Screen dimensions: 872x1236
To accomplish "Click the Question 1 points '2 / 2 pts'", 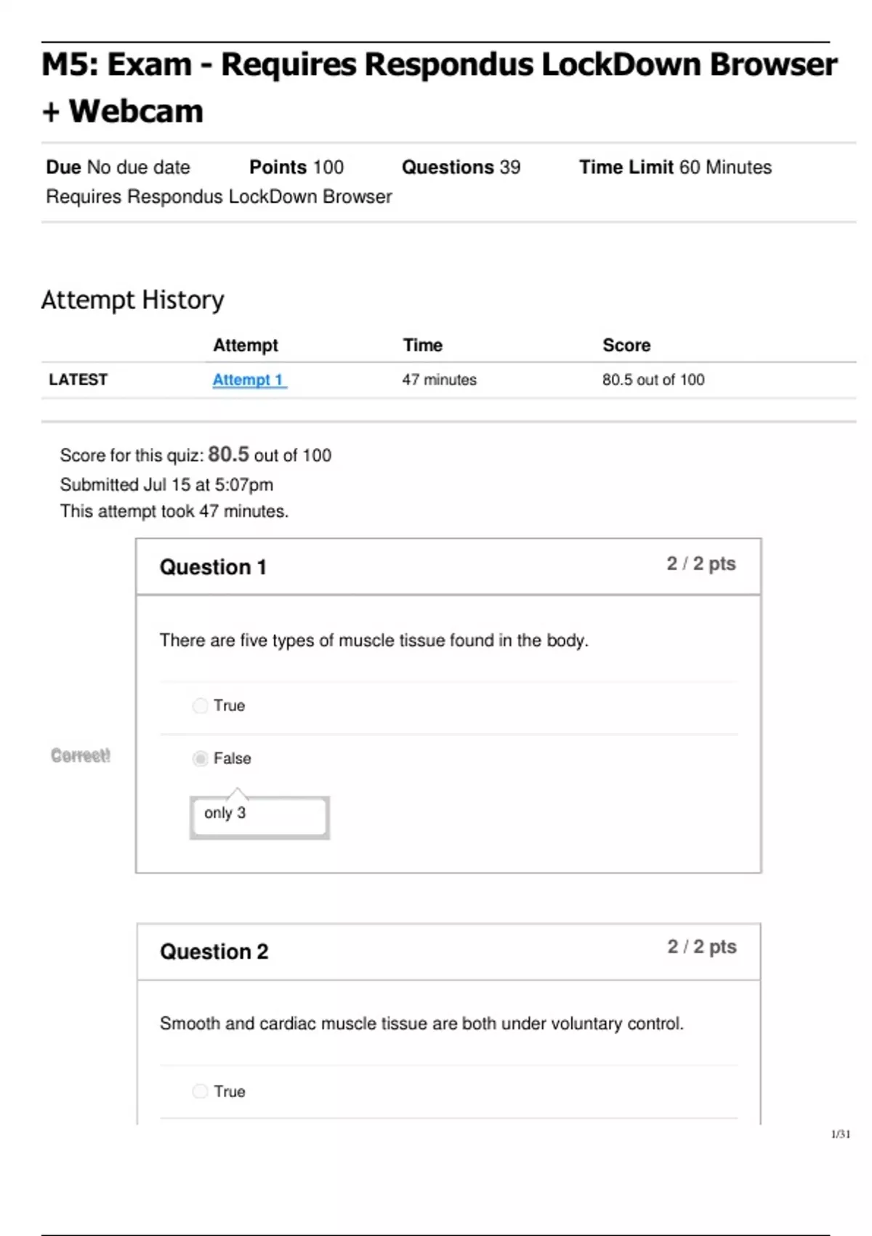I will pyautogui.click(x=701, y=564).
